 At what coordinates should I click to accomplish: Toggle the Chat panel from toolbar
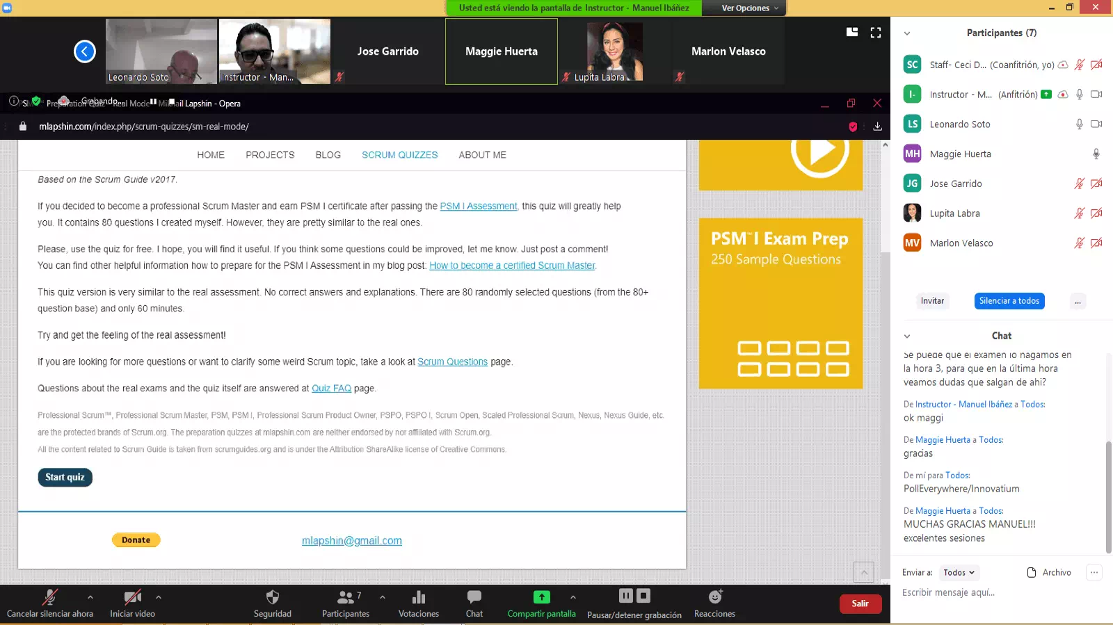tap(474, 597)
